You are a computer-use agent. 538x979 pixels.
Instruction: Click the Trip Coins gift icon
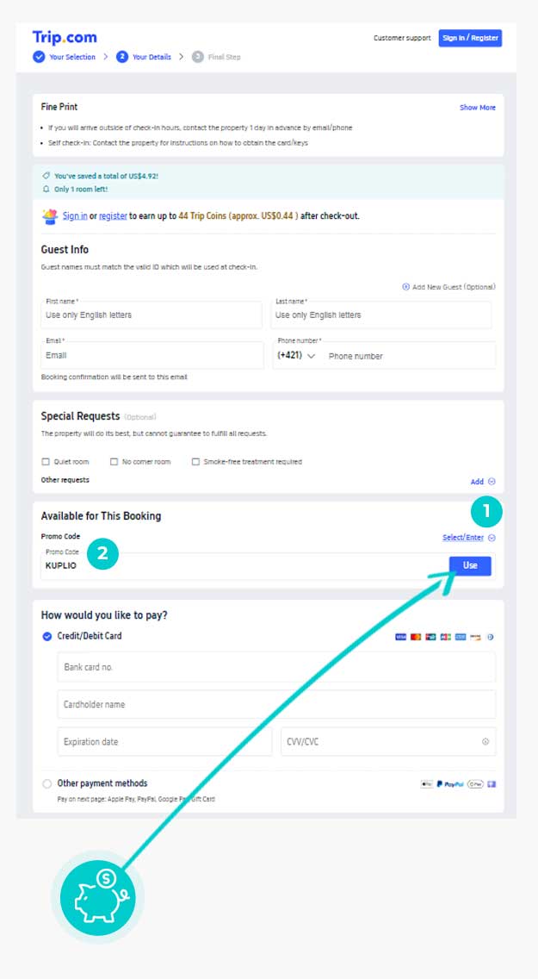pyautogui.click(x=50, y=215)
